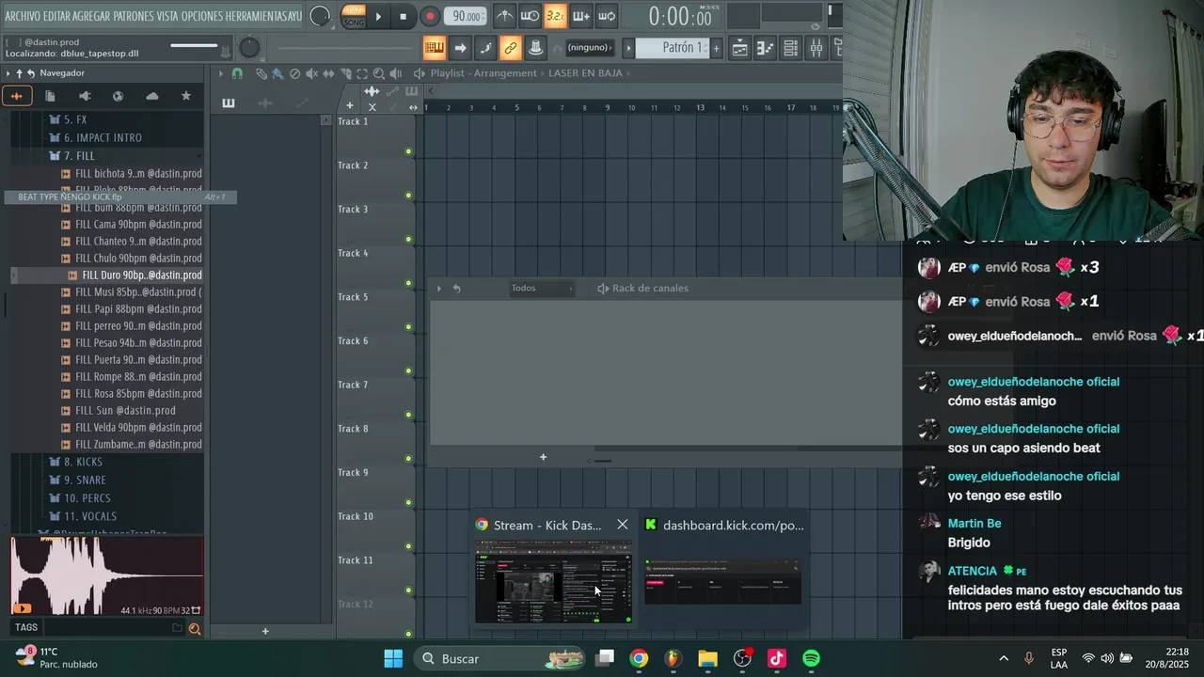Click the main pitch knob under the menu
The image size is (1204, 677).
click(x=249, y=48)
